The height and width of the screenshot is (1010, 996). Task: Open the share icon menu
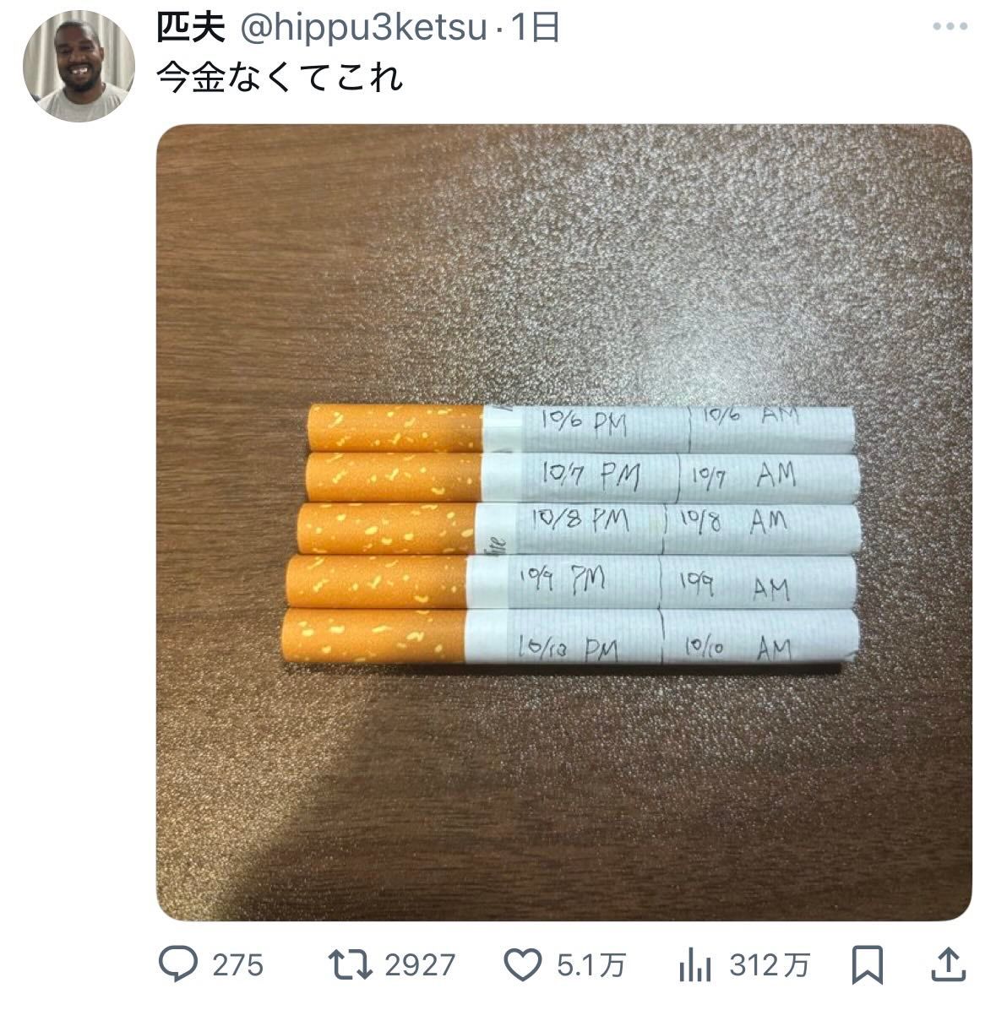click(949, 964)
